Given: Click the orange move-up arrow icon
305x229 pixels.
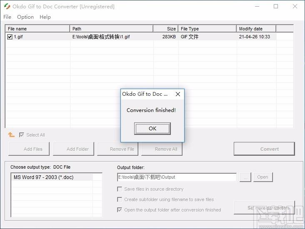Looking at the screenshot, I should pos(11,134).
